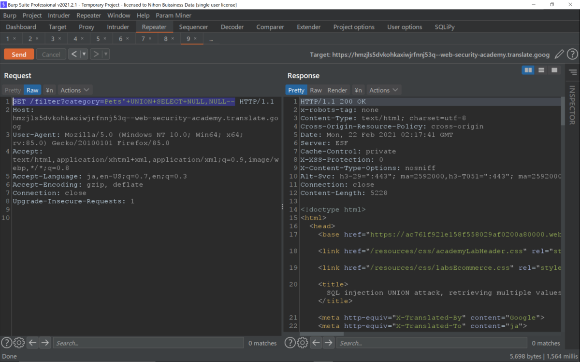Open request Actions dropdown
Viewport: 580px width, 362px height.
coord(75,90)
